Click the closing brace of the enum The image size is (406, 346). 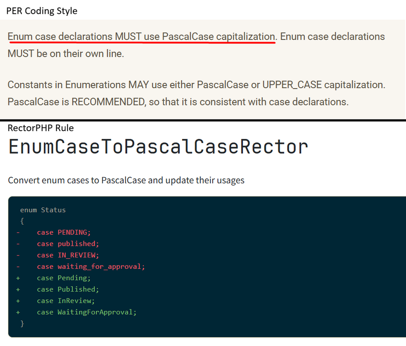click(x=22, y=323)
